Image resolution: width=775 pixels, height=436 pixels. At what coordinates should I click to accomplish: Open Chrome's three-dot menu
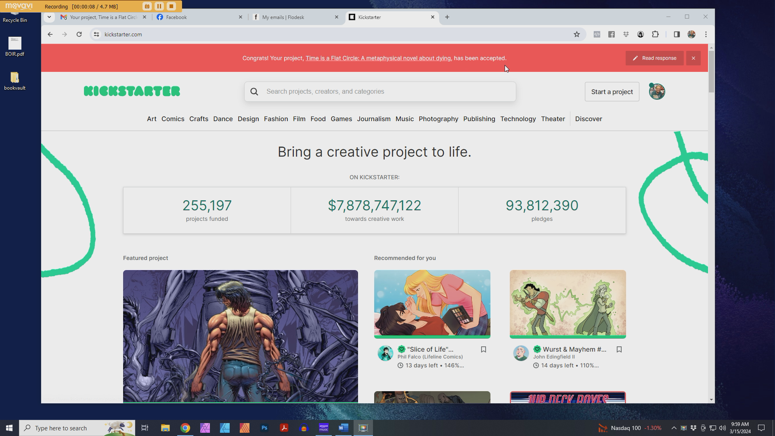[706, 34]
